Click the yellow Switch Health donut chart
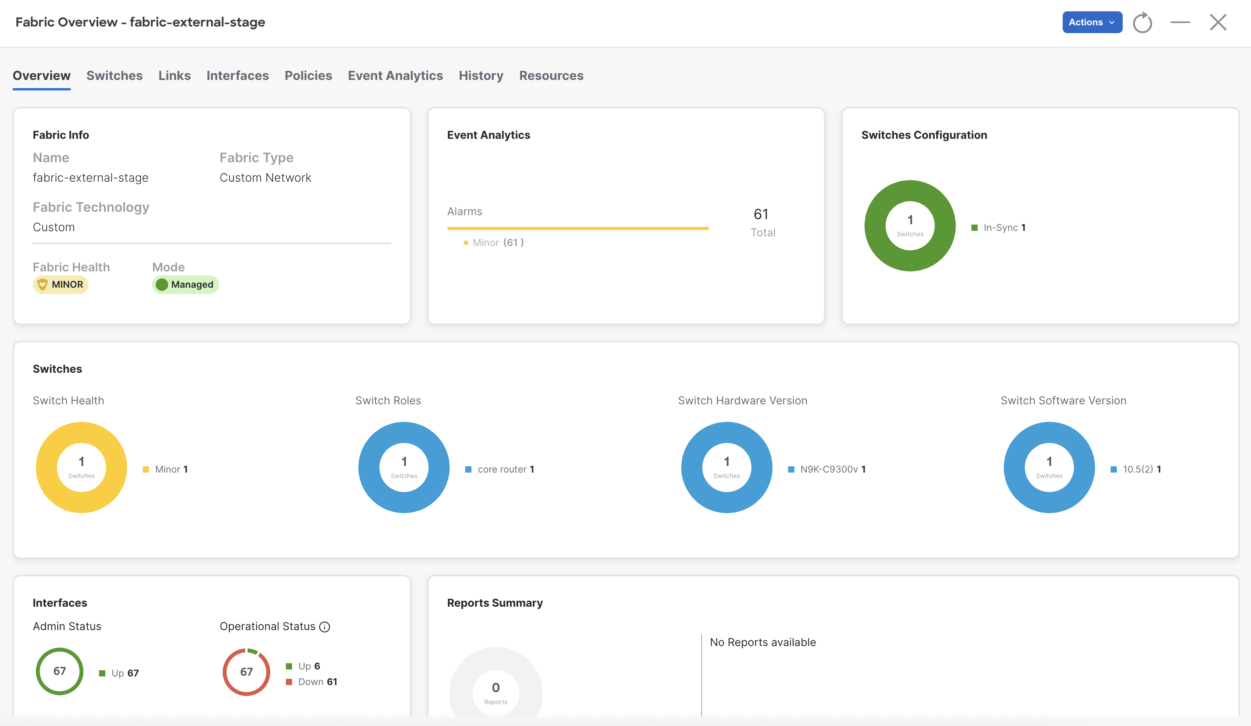 coord(82,467)
